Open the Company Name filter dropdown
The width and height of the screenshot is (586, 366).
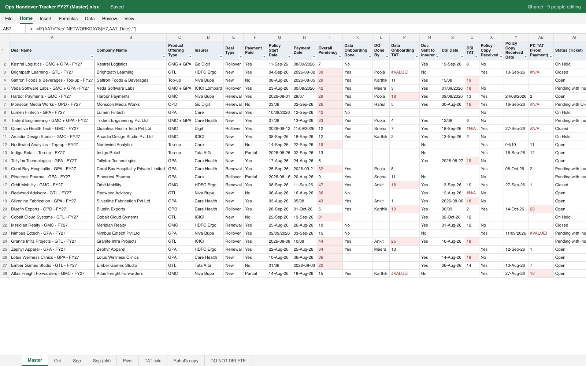(163, 57)
